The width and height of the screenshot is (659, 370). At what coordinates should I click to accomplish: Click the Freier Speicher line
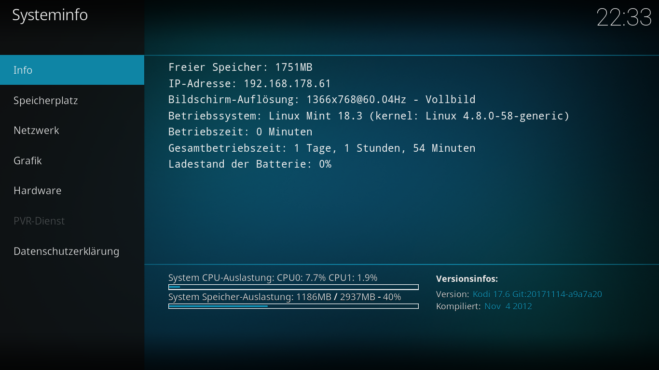coord(240,67)
